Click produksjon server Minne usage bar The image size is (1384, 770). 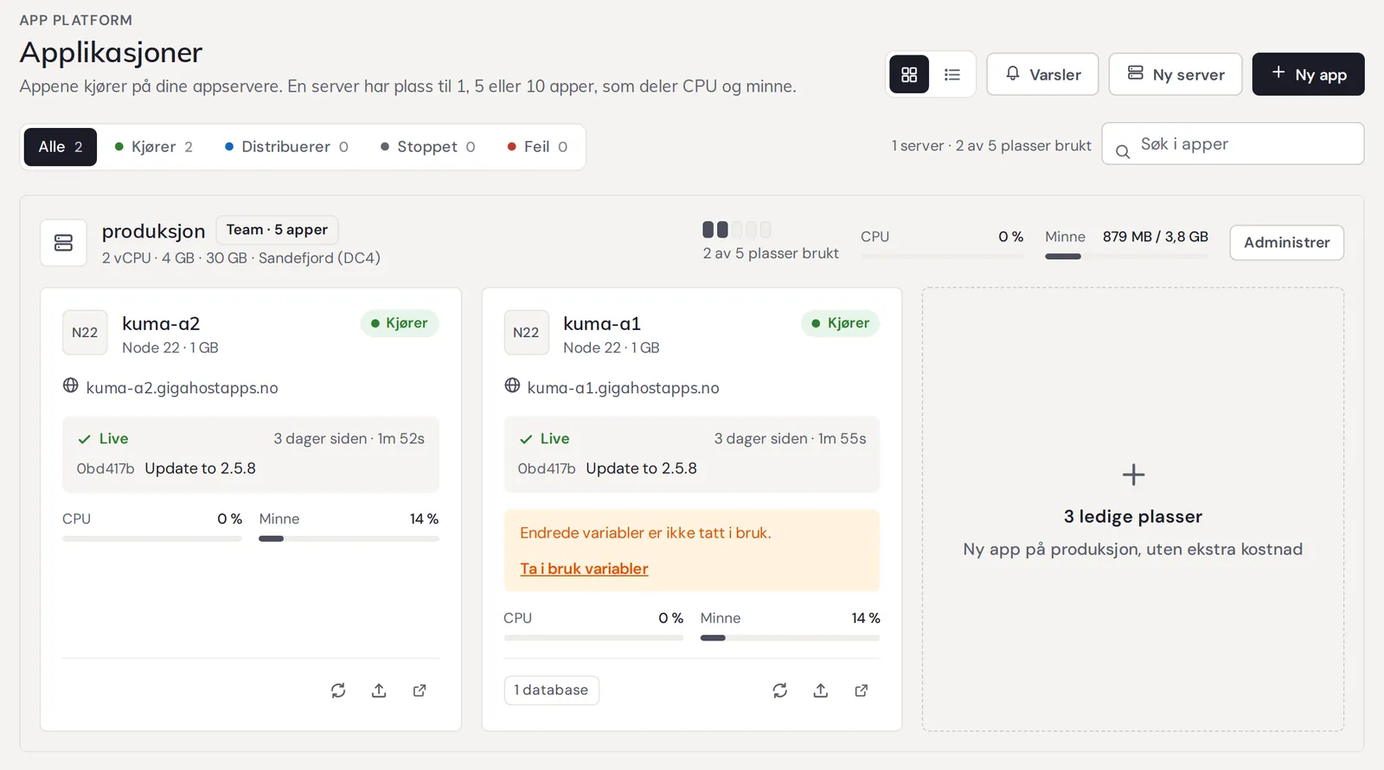point(1126,257)
